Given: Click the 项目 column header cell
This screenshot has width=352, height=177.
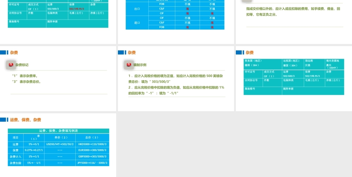Looking at the screenshot, I should pos(15,138).
